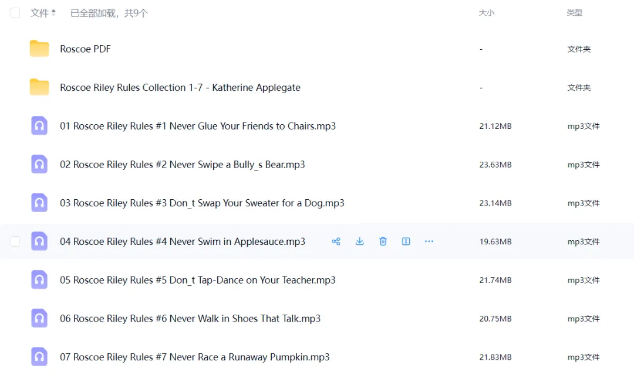The height and width of the screenshot is (382, 634).
Task: Open 04 Never Swim in Applesauce.mp3 name
Action: (x=183, y=241)
